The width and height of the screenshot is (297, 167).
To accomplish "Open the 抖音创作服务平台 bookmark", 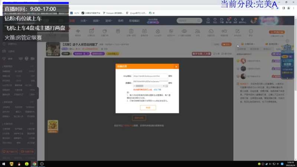I will tap(91, 13).
